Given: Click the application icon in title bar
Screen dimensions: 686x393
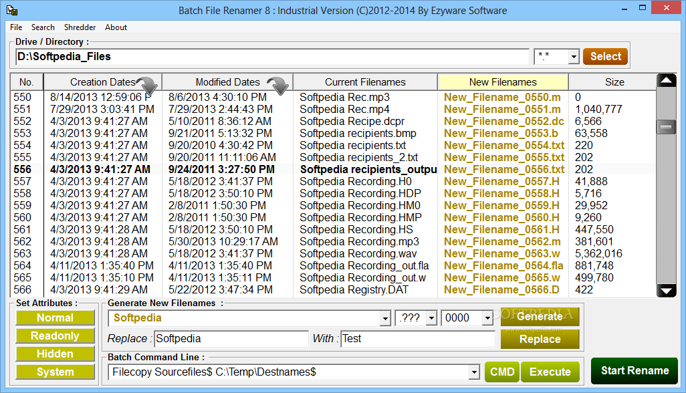Looking at the screenshot, I should (x=12, y=10).
